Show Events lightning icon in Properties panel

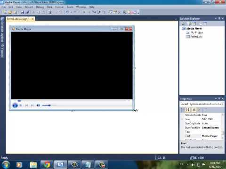(199, 110)
